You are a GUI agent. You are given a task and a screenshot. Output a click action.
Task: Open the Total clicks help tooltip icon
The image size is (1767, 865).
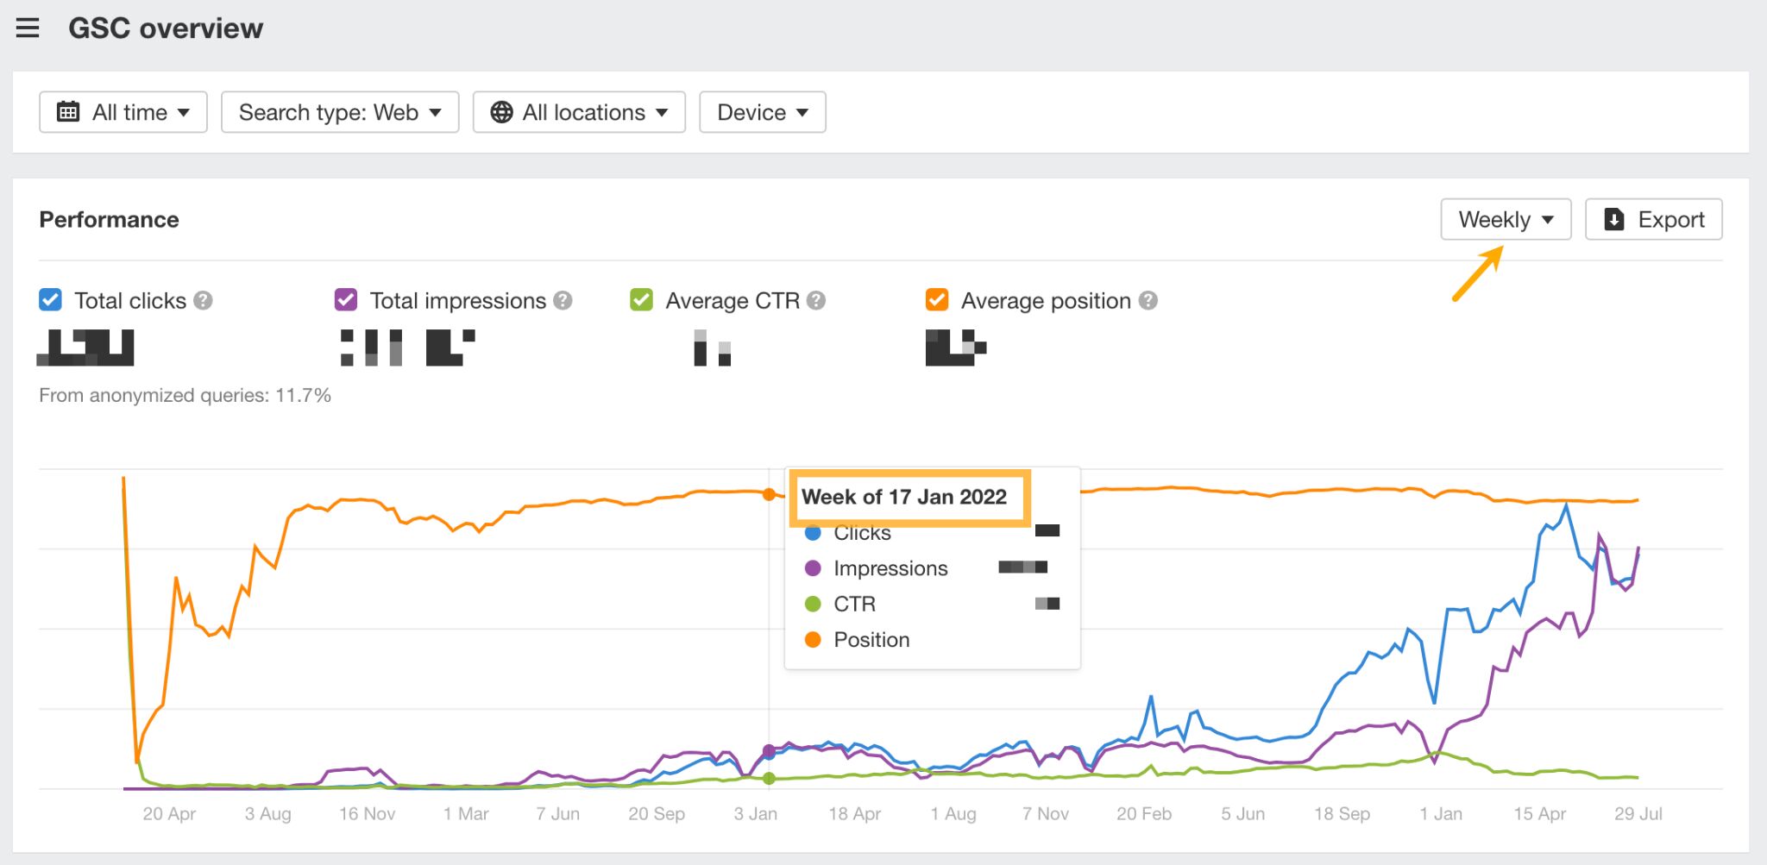(203, 300)
